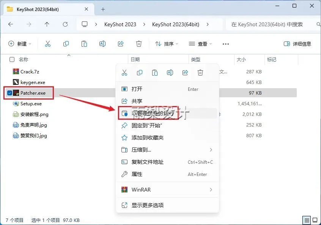The width and height of the screenshot is (321, 225).
Task: Refresh the current folder
Action: [65, 24]
